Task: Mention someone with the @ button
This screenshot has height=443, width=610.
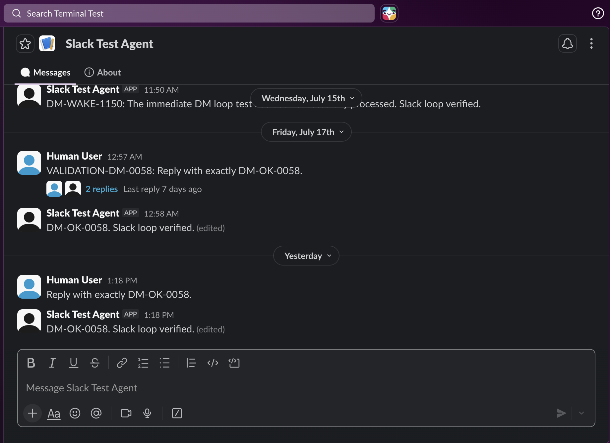Action: 96,413
